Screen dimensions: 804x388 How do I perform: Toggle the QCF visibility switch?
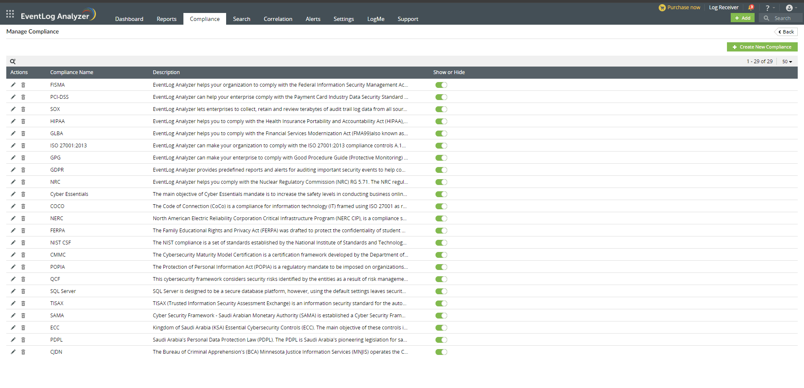click(441, 279)
